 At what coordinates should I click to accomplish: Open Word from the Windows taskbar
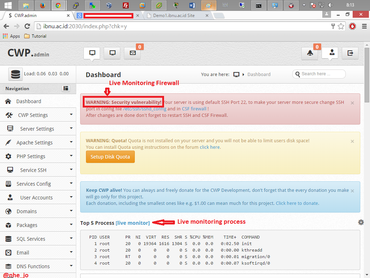pyautogui.click(x=192, y=5)
